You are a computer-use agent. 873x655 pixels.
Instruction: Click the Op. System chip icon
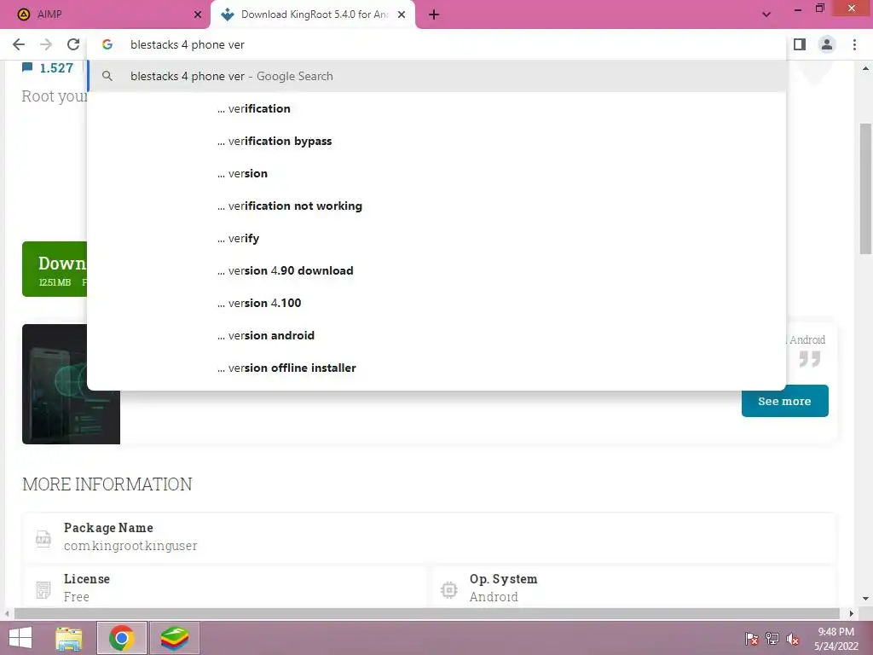(448, 589)
